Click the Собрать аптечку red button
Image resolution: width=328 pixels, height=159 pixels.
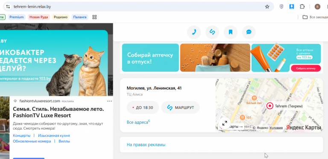click(x=306, y=68)
